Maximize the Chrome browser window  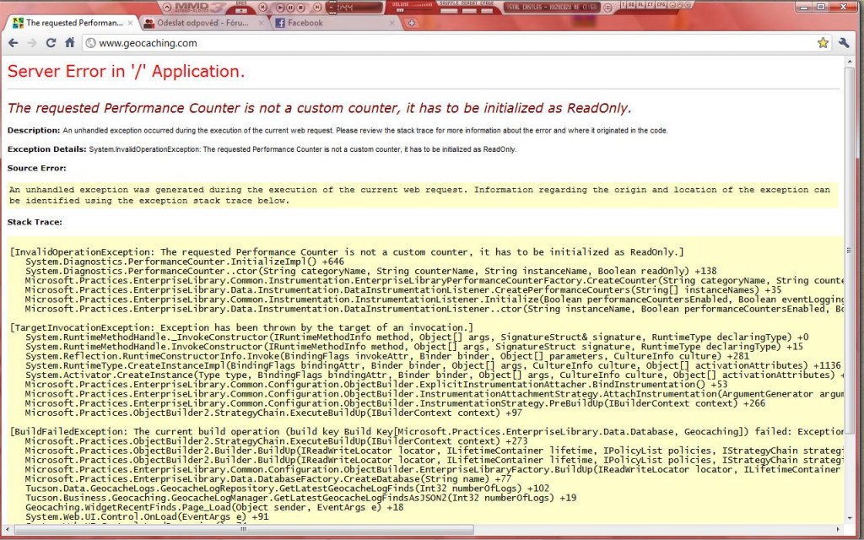coord(822,7)
